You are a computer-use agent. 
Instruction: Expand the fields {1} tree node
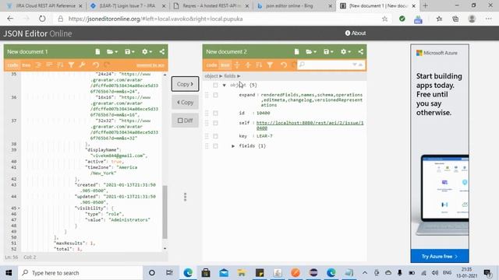click(233, 146)
